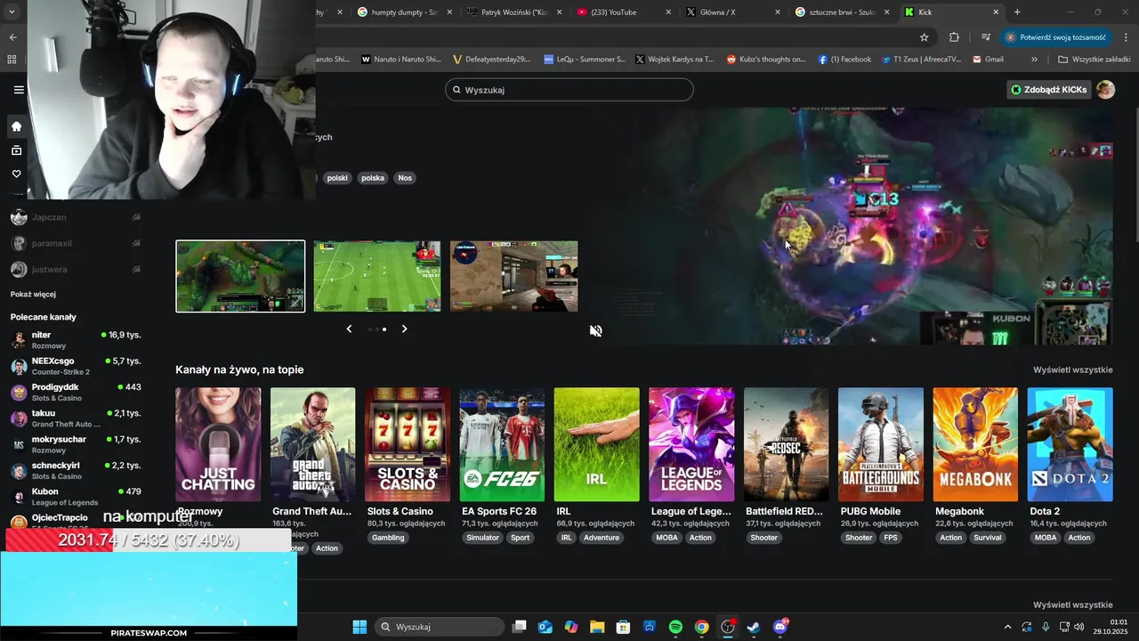Open Chrome three-dot menu
The image size is (1139, 641).
(1126, 37)
